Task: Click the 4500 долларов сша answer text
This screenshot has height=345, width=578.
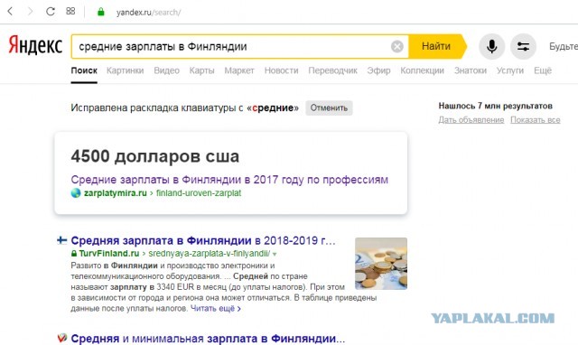Action: click(154, 156)
